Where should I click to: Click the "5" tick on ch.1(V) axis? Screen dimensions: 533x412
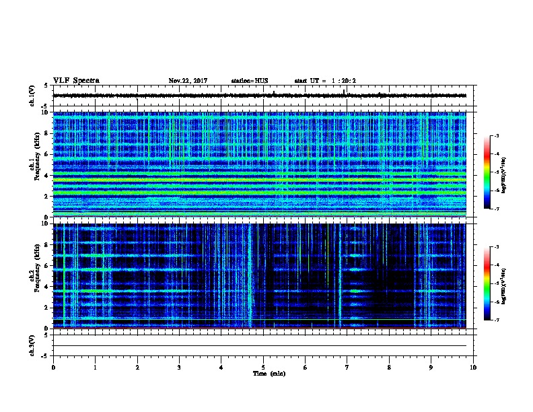[x=46, y=85]
